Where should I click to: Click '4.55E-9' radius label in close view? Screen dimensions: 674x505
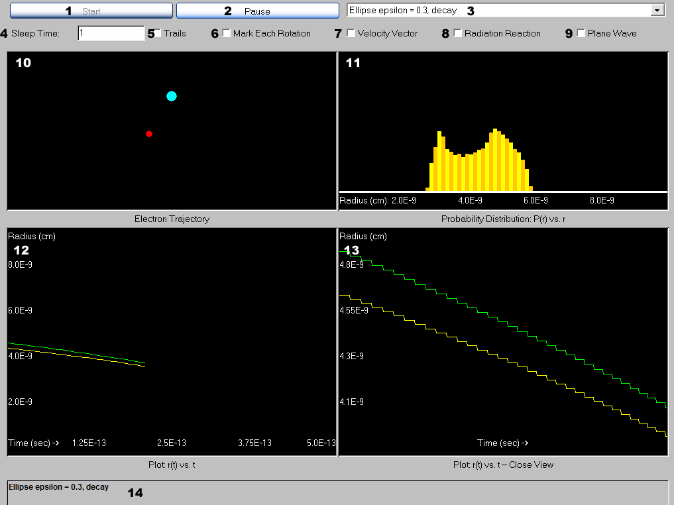(354, 310)
